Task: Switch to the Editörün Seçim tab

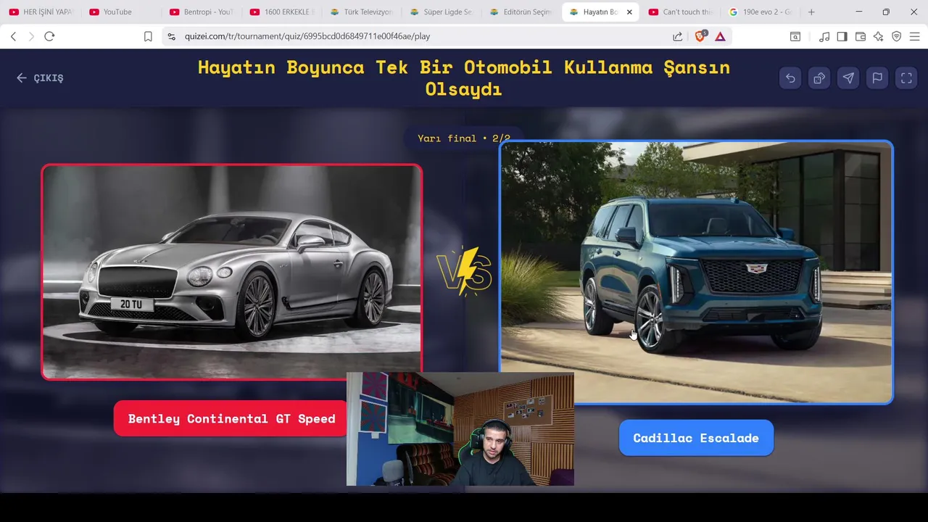Action: click(x=521, y=12)
